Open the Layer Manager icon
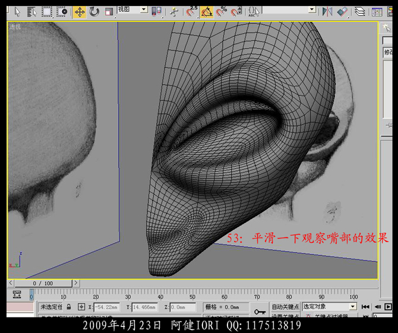The image size is (398, 333). (359, 12)
